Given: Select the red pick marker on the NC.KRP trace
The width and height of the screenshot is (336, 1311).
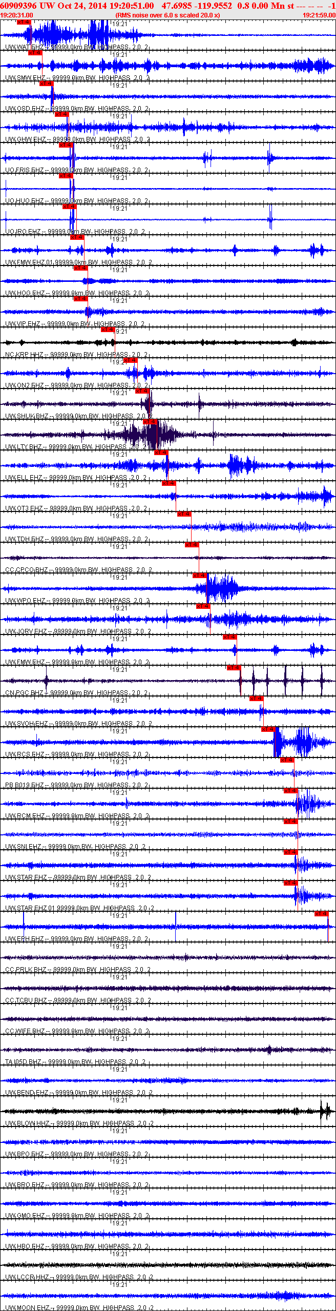Looking at the screenshot, I should point(108,330).
